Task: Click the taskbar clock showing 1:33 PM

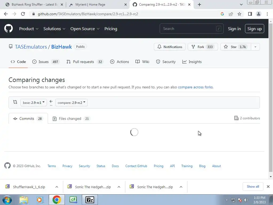Action: pyautogui.click(x=259, y=200)
